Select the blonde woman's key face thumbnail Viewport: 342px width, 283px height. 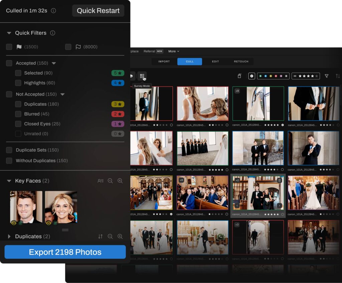pyautogui.click(x=61, y=207)
